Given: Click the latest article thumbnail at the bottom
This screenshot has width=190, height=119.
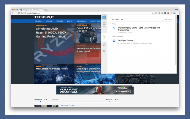Looking at the screenshot, I should (x=46, y=106).
